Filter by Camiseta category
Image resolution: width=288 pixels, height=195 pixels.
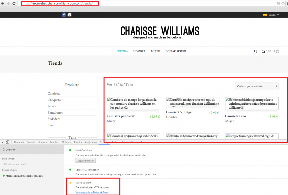[54, 93]
